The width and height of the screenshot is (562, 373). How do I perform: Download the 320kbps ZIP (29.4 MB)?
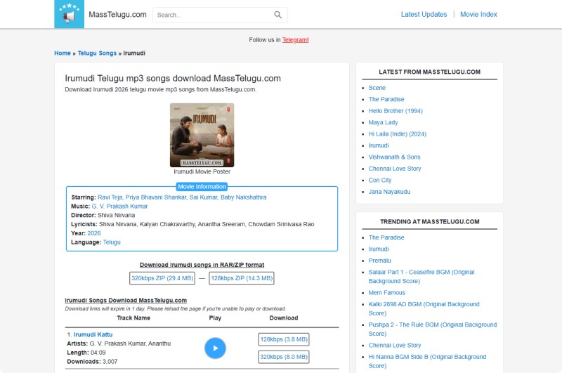(x=162, y=278)
